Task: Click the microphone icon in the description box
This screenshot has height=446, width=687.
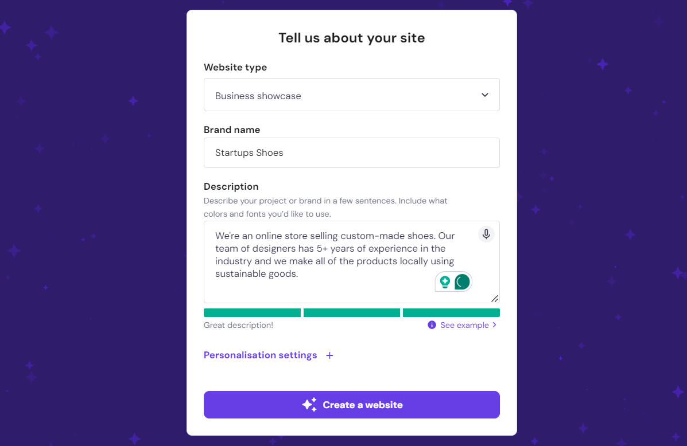Action: click(486, 234)
